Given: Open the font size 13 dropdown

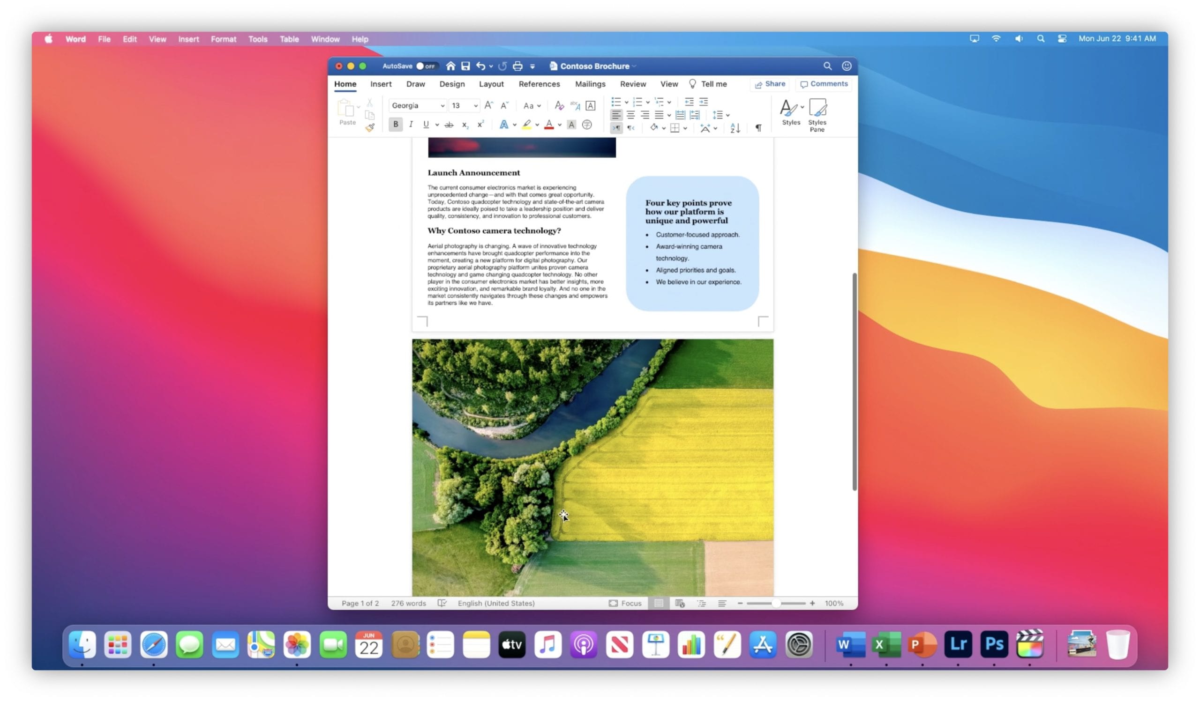Looking at the screenshot, I should click(475, 105).
